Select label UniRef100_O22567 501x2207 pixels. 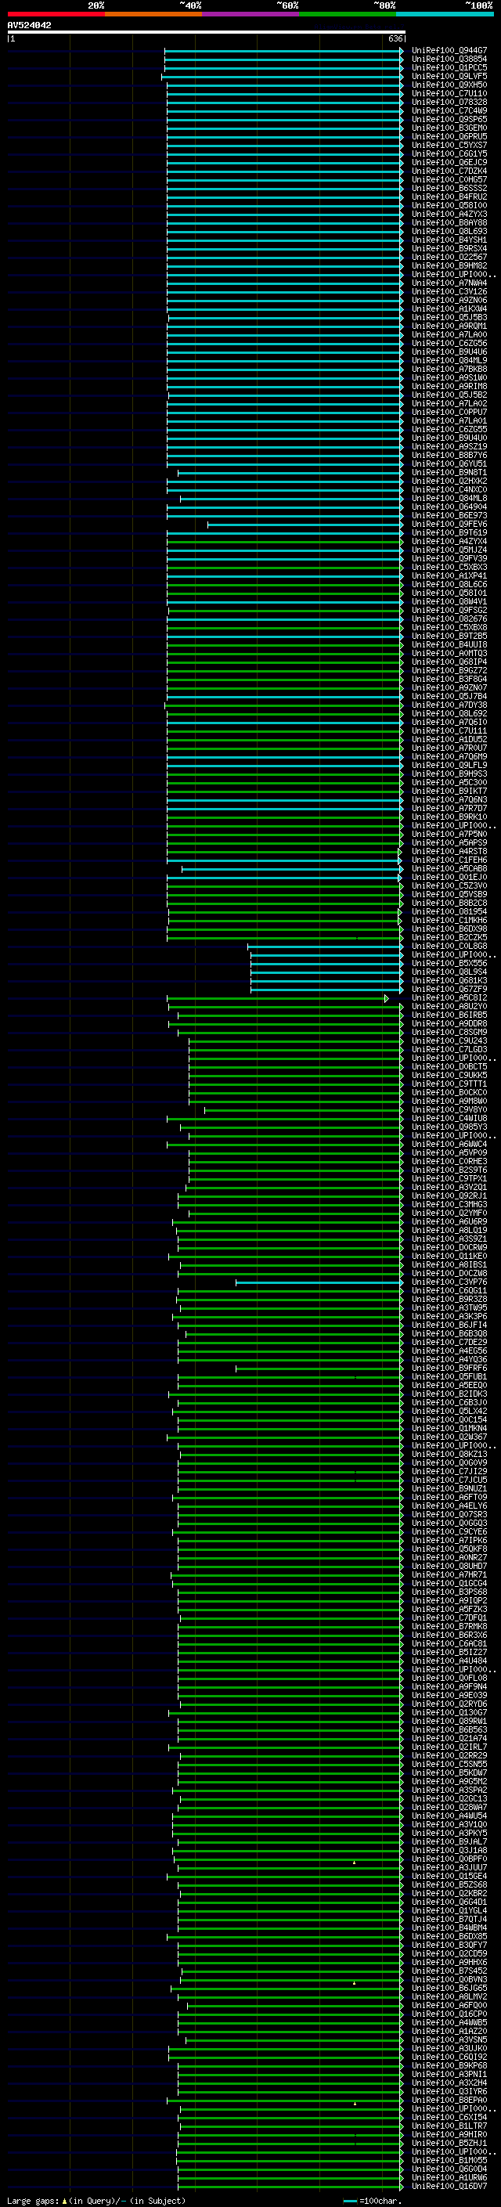[449, 257]
